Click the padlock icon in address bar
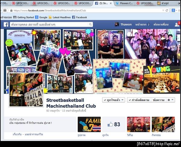The height and width of the screenshot is (147, 181). tap(11, 11)
